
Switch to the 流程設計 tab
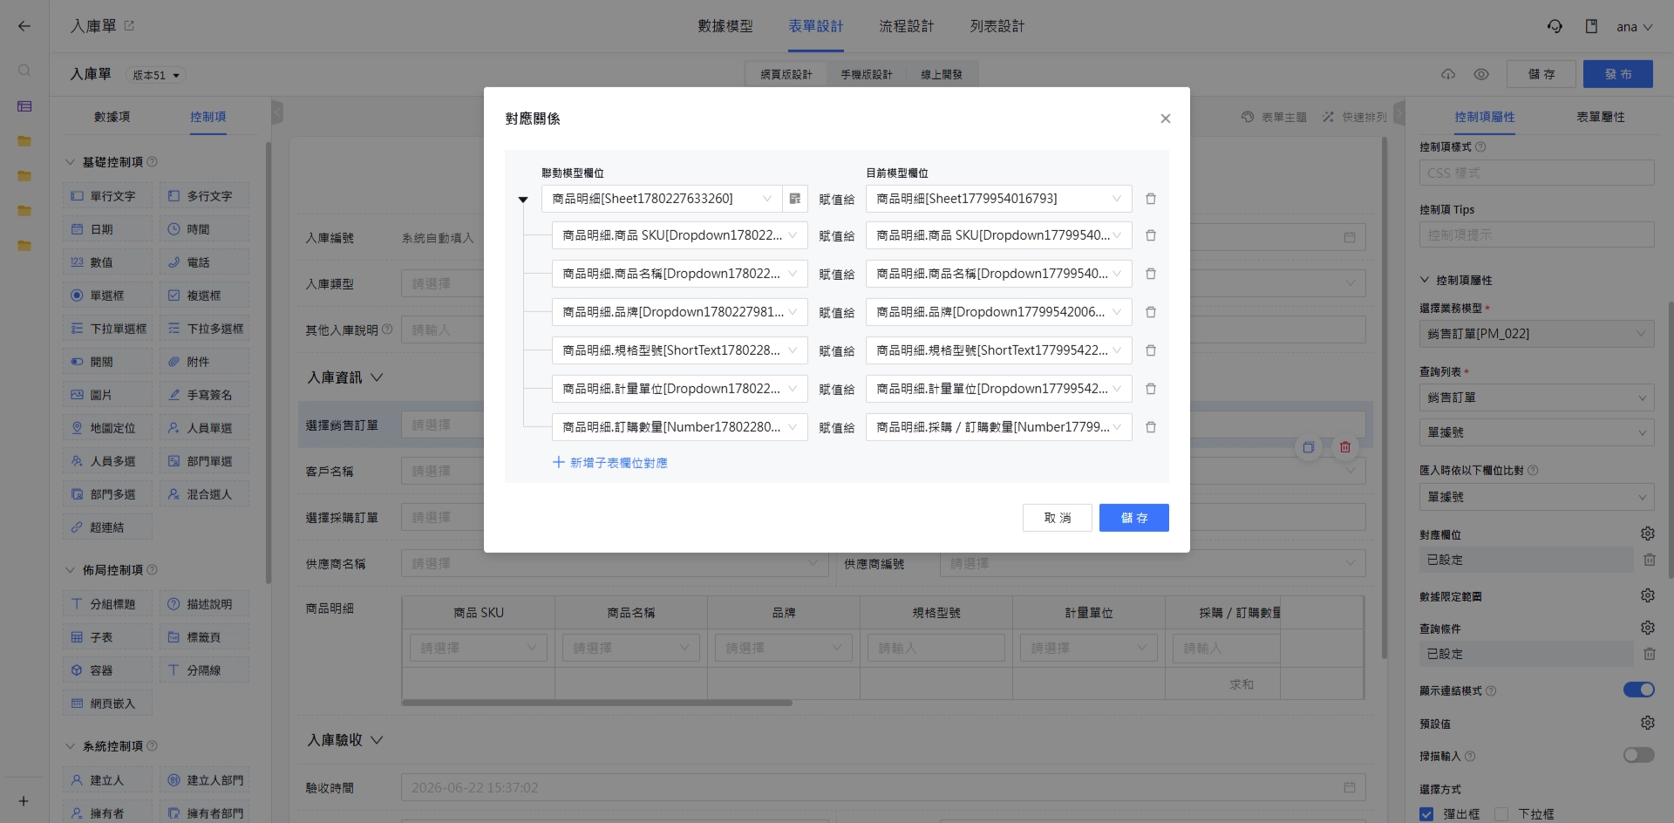coord(906,26)
